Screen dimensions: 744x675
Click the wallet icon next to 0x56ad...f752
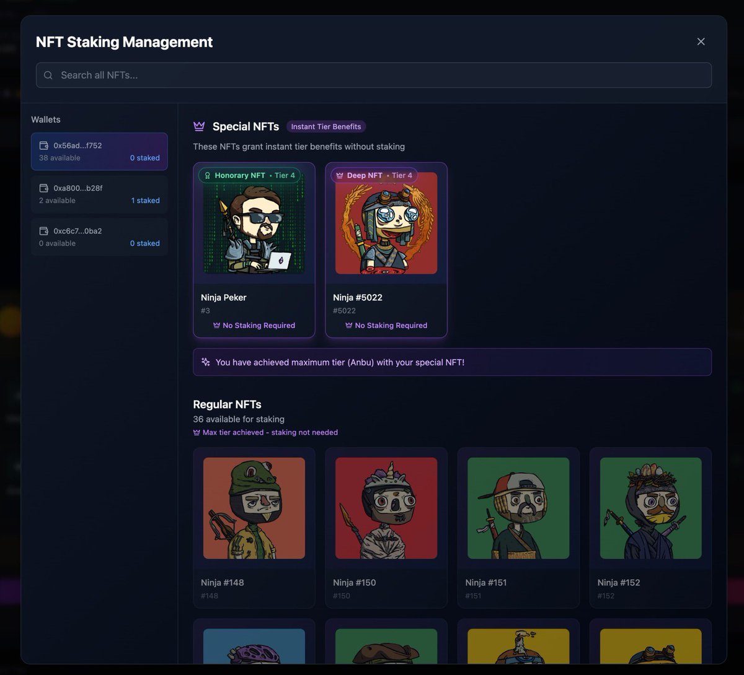43,145
